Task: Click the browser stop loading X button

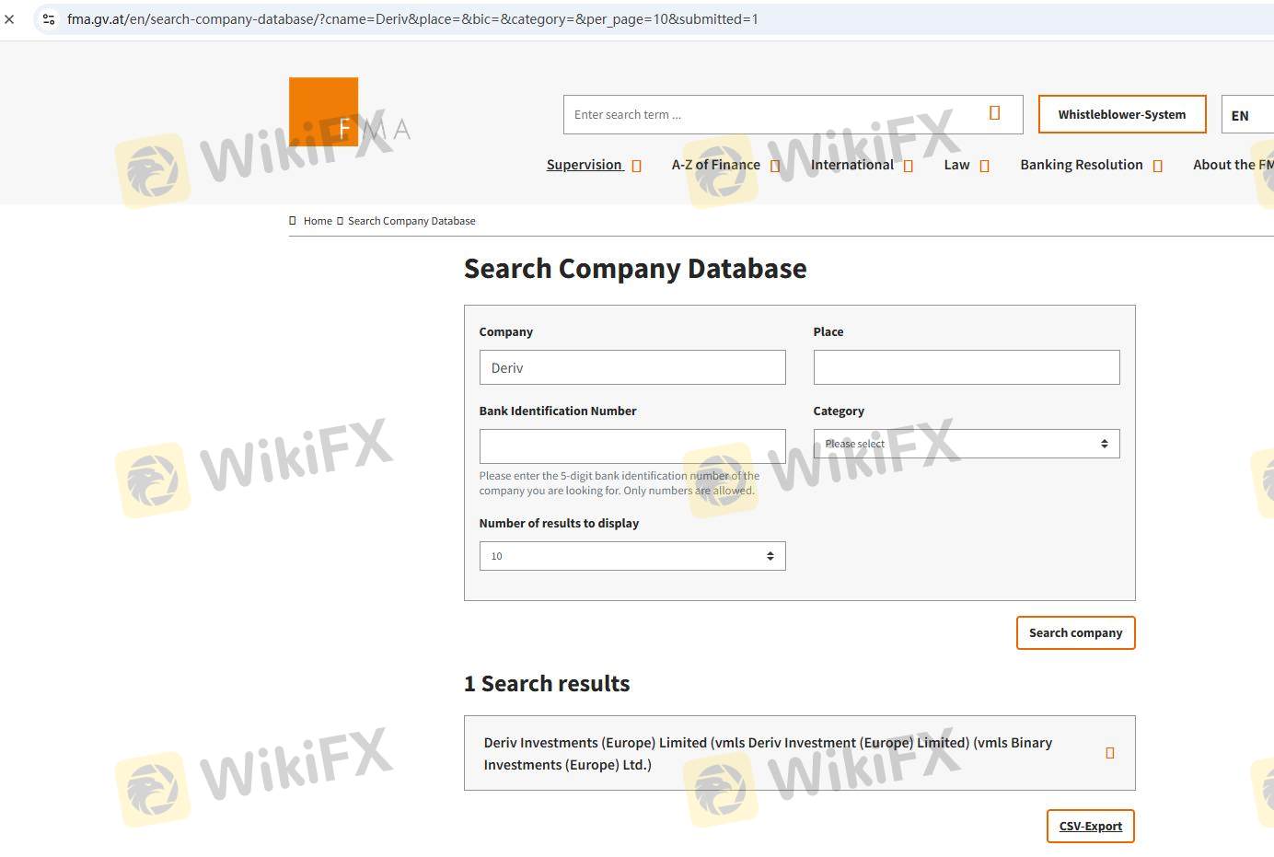Action: point(9,18)
